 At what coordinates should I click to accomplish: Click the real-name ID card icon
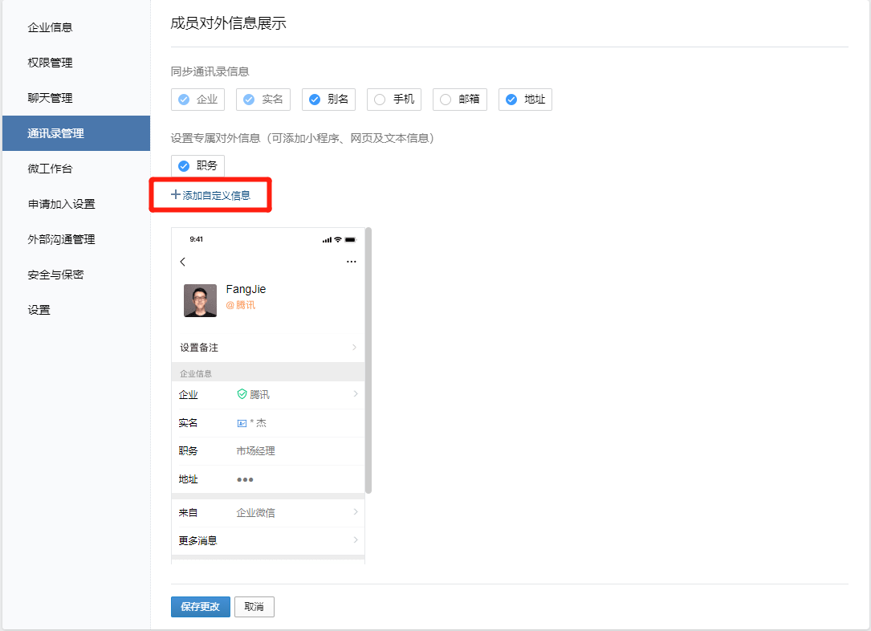242,423
